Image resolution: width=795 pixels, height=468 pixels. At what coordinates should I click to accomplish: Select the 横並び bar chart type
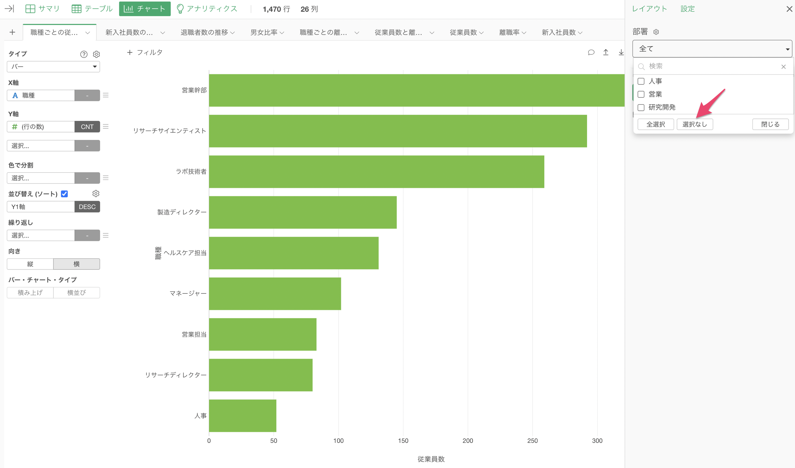pos(77,292)
